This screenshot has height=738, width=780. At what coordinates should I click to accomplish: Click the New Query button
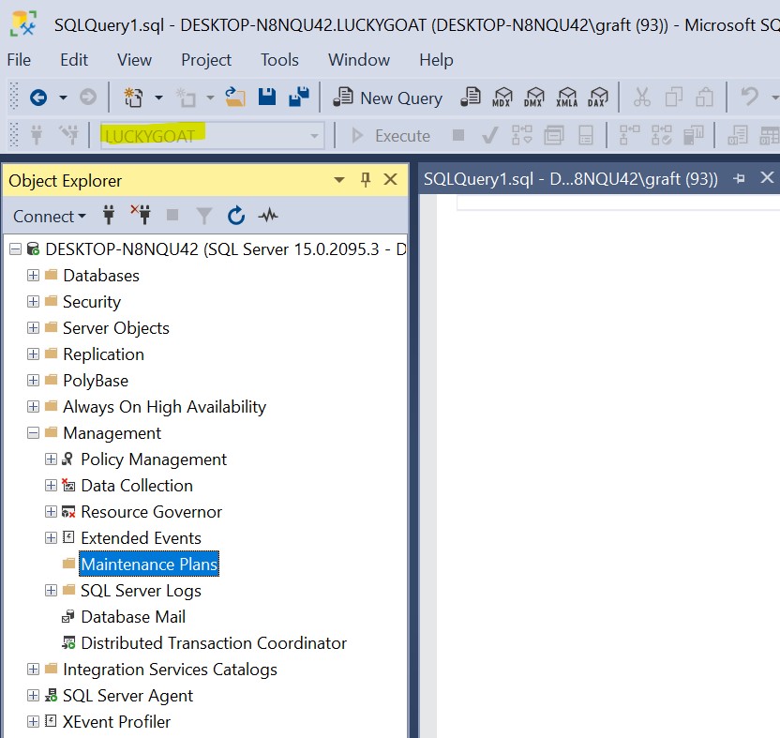(x=389, y=98)
